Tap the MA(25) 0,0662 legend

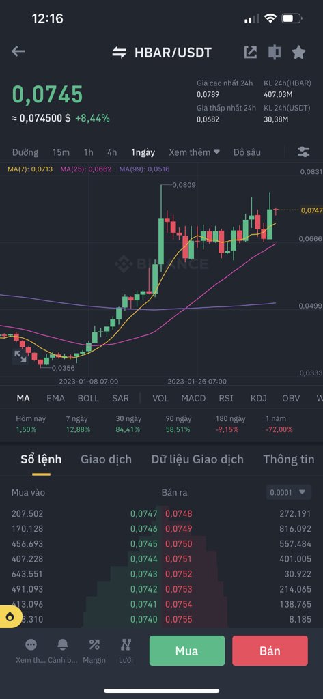86,169
